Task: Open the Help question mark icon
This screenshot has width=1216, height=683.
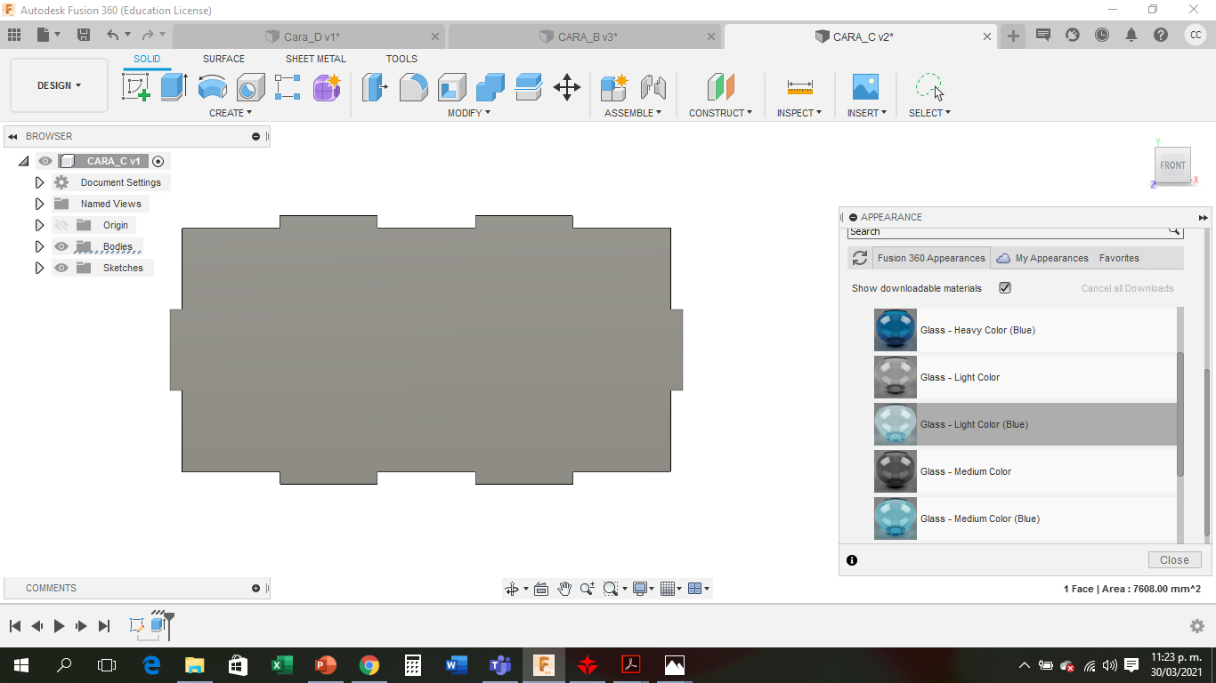Action: click(x=1161, y=35)
